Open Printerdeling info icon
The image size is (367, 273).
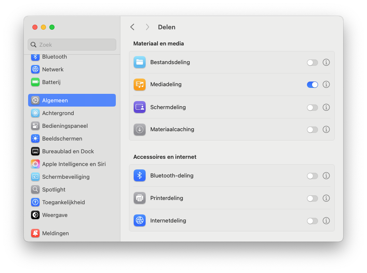click(326, 198)
